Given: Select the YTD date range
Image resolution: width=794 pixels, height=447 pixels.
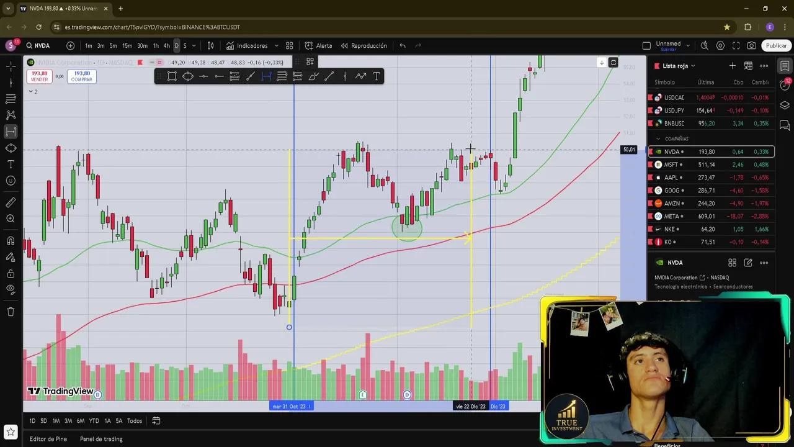Looking at the screenshot, I should tap(94, 421).
